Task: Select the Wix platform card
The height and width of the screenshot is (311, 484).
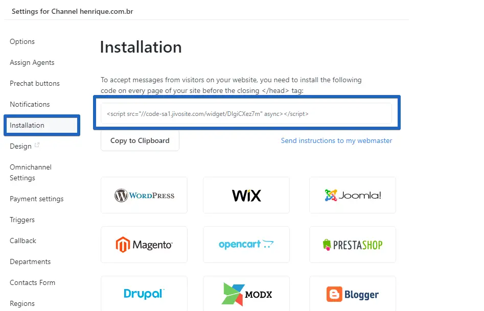Action: tap(246, 195)
